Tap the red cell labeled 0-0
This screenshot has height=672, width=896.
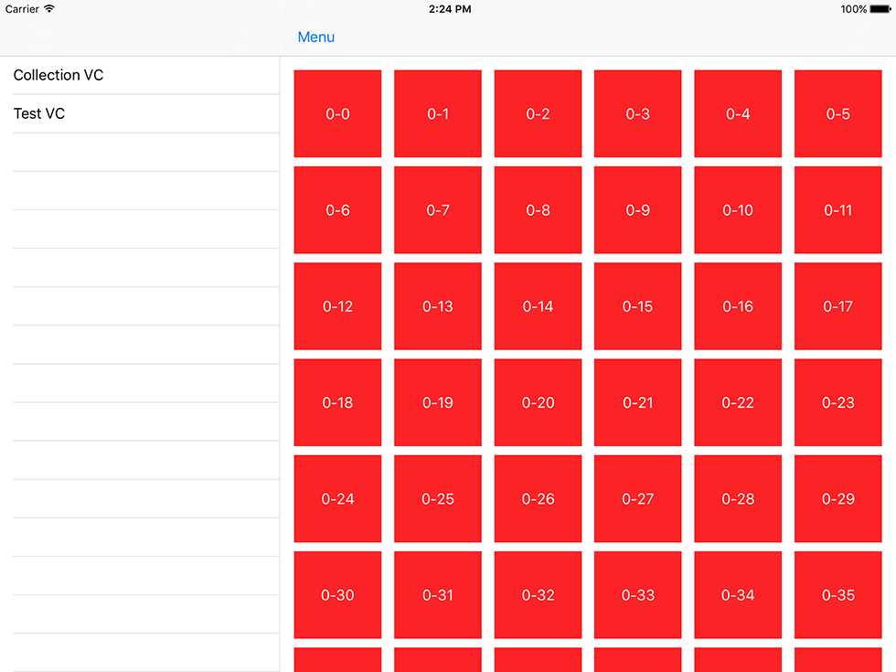337,113
